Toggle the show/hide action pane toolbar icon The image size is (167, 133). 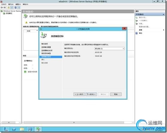point(19,7)
